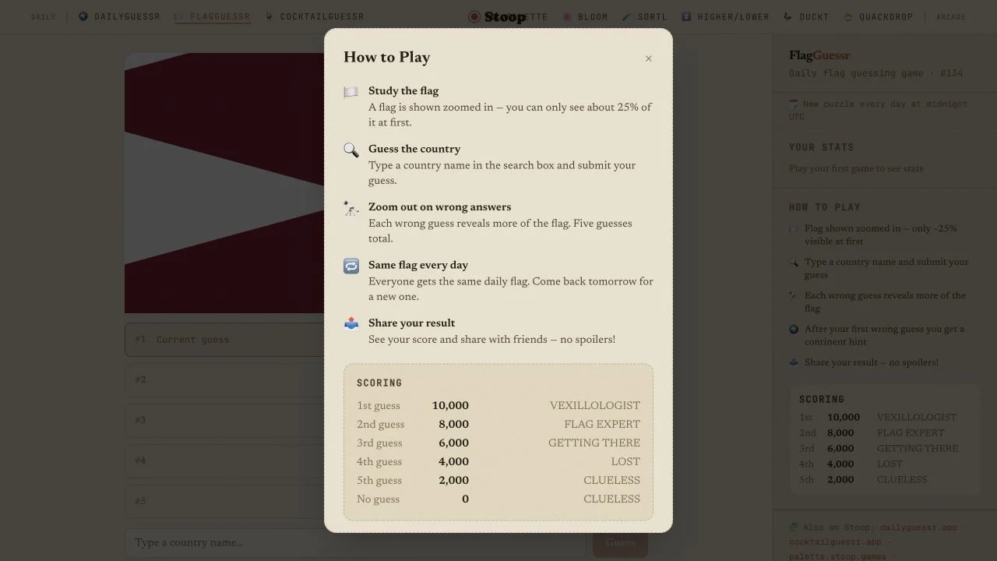Click the FlagGuessr title in the sidebar

click(819, 55)
